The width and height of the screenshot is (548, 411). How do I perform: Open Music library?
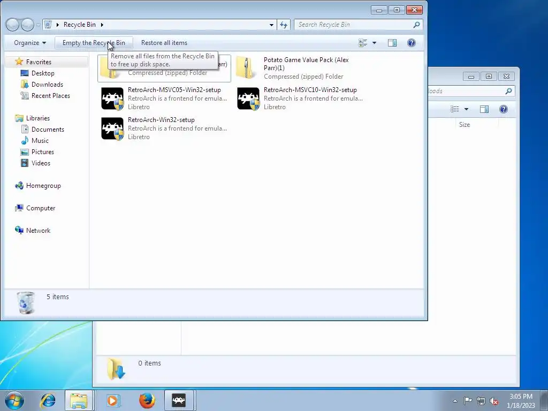pyautogui.click(x=40, y=141)
